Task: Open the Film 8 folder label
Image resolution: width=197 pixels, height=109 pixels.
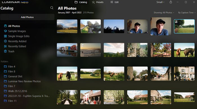Action: click(x=12, y=72)
